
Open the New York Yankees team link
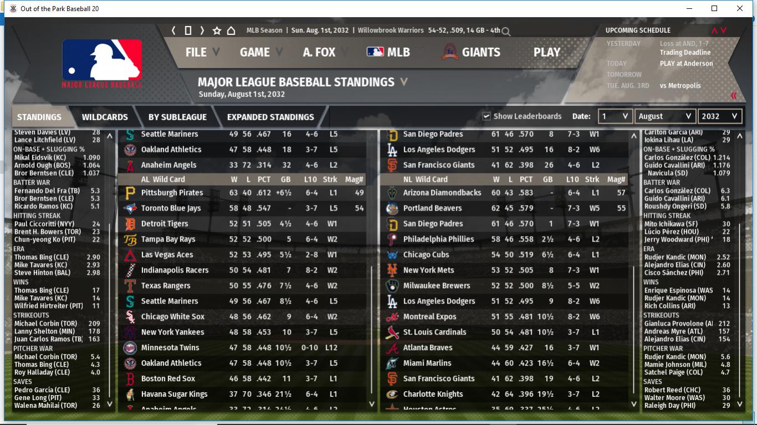point(172,332)
